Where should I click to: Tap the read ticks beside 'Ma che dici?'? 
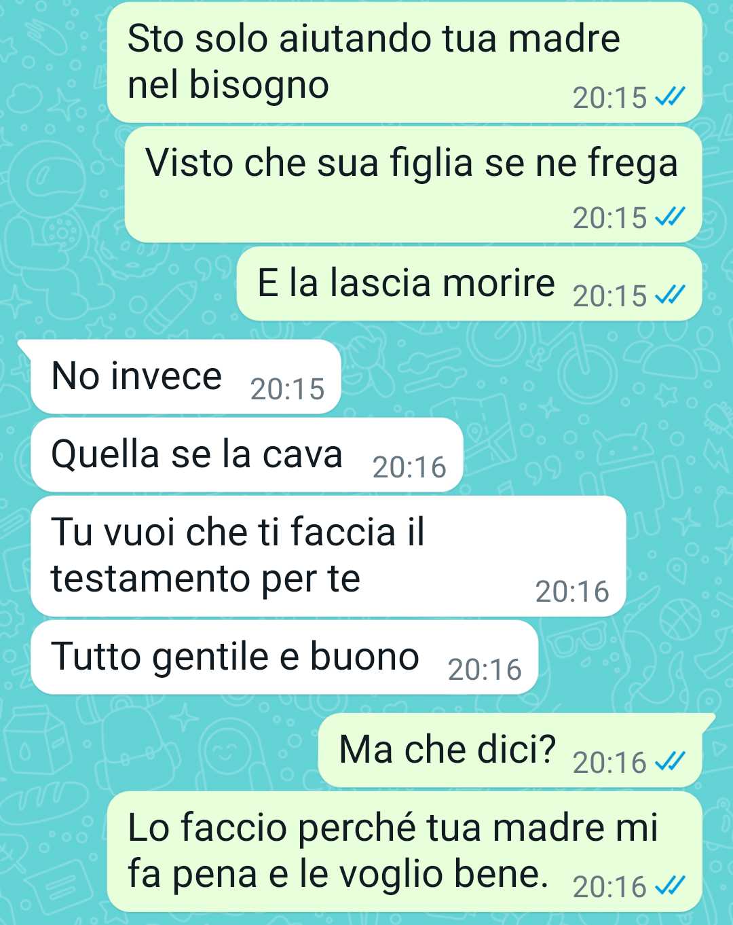point(670,762)
